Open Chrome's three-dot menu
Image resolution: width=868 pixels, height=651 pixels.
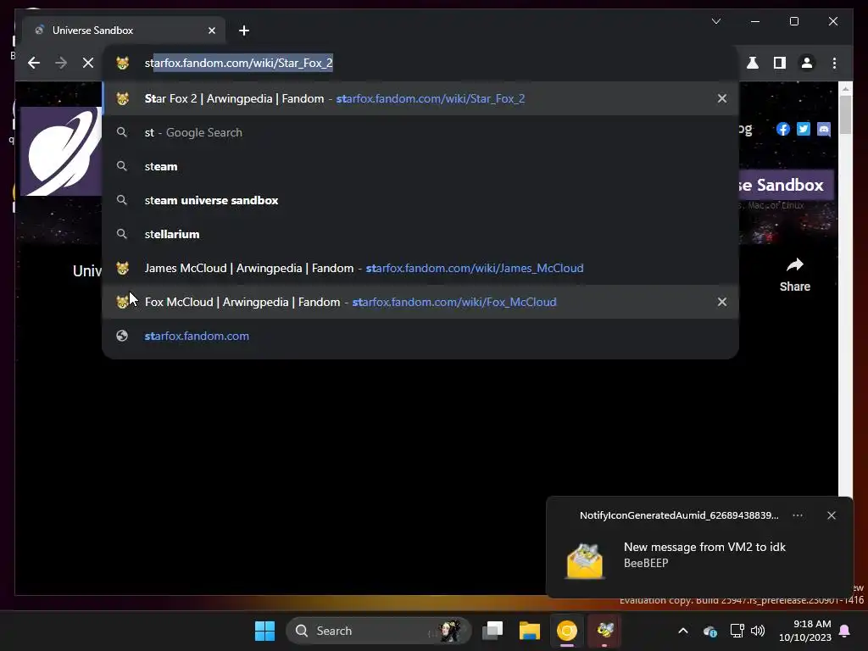(x=834, y=63)
